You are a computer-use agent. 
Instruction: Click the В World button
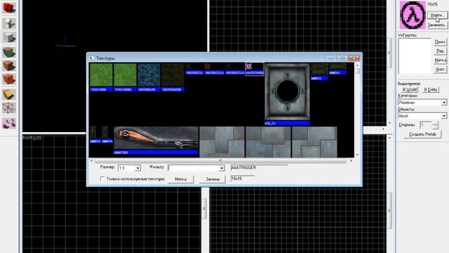tap(410, 89)
